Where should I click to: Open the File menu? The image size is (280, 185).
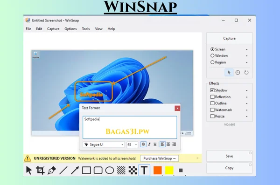(28, 29)
